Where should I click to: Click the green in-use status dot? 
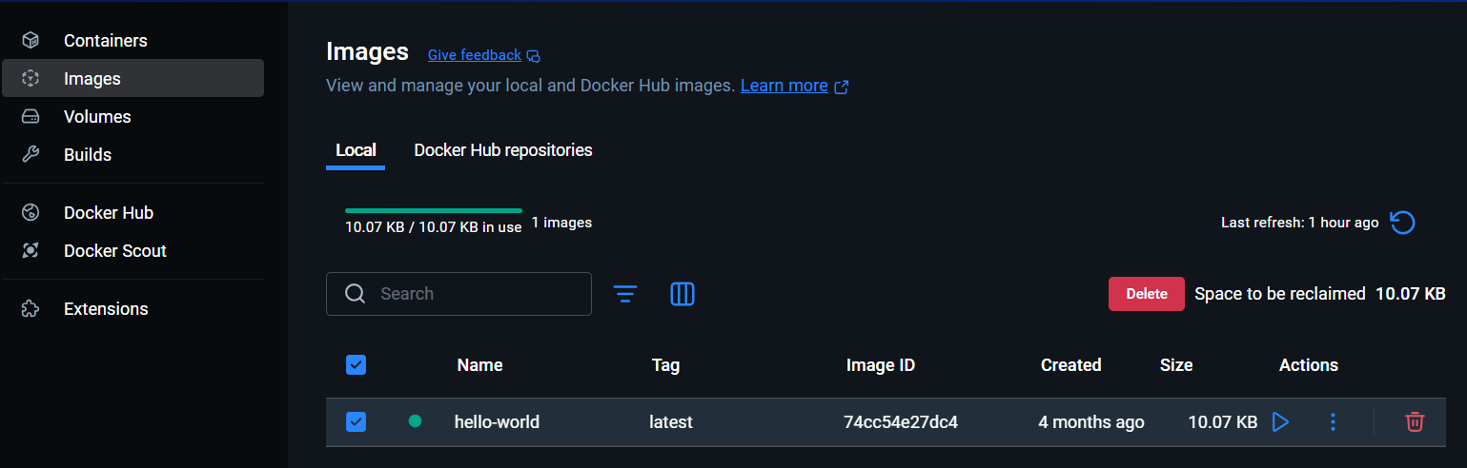[x=415, y=421]
